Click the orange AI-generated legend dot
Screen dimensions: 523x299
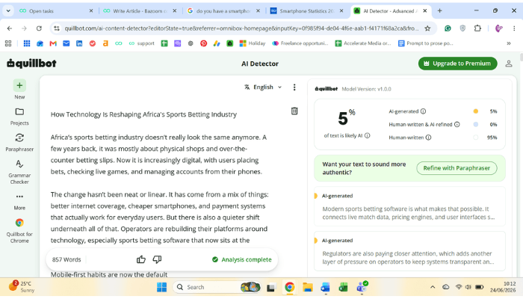pos(476,111)
